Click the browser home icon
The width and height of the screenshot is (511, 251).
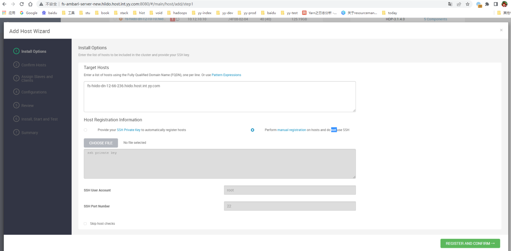30,4
